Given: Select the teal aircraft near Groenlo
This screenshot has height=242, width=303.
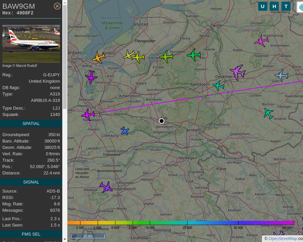Looking at the screenshot, I should (x=269, y=113).
